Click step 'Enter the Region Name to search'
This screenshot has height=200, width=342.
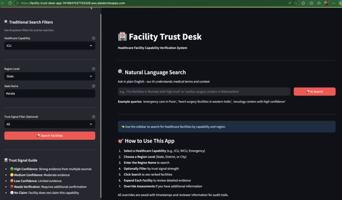pyautogui.click(x=146, y=163)
